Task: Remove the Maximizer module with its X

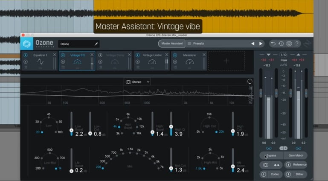Action: coord(204,55)
